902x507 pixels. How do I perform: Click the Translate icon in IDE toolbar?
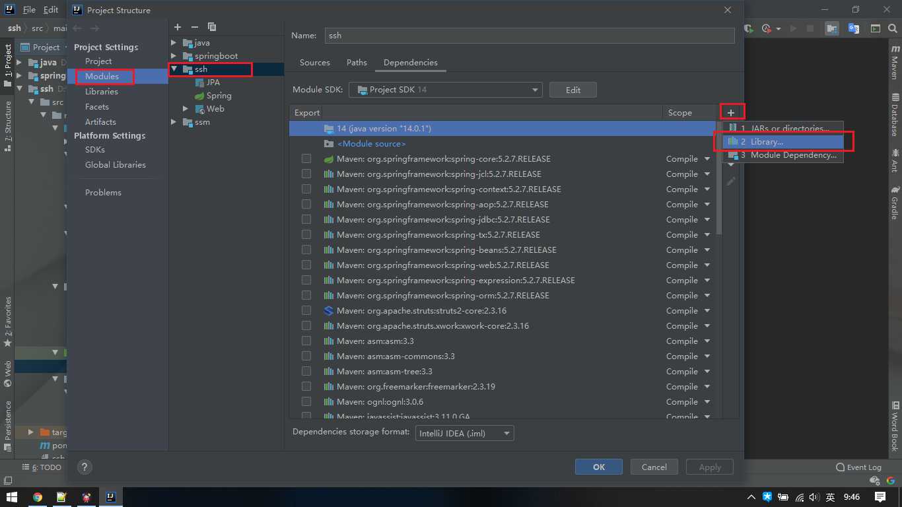853,28
